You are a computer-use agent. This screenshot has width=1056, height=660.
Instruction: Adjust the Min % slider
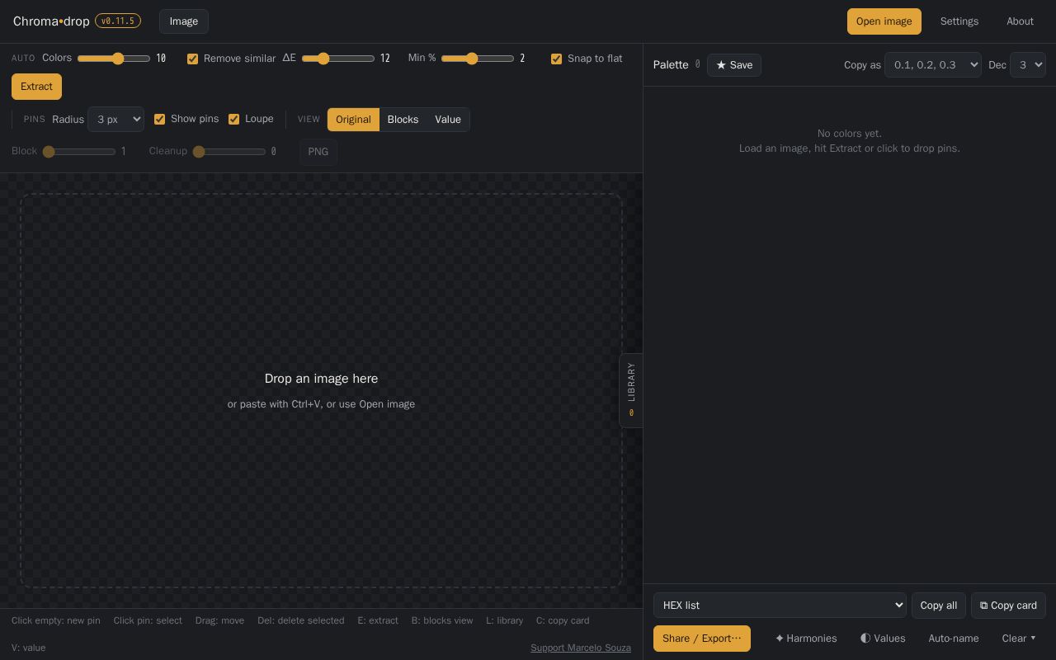[x=478, y=59]
